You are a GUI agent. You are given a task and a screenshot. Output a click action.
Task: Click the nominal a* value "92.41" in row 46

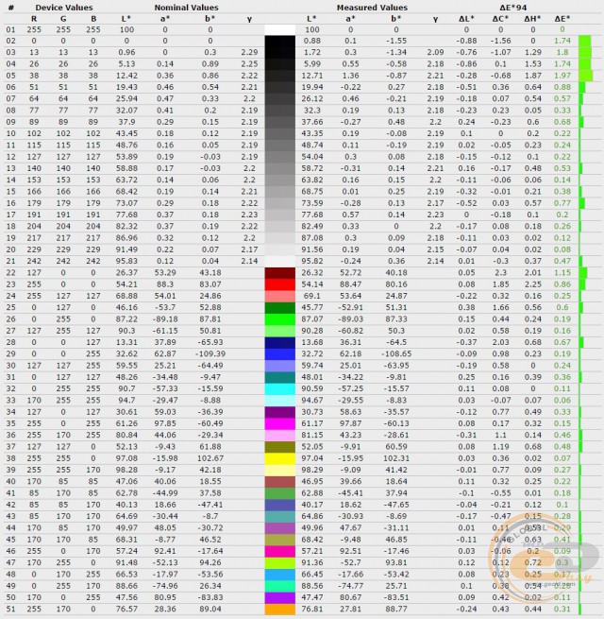(165, 551)
